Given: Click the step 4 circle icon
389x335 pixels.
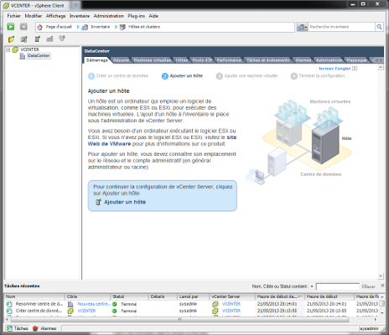Looking at the screenshot, I should pos(294,76).
